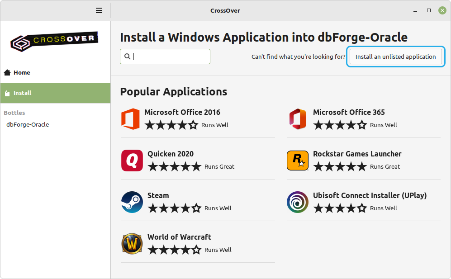Select the Install sidebar item
The image size is (451, 279).
point(55,93)
